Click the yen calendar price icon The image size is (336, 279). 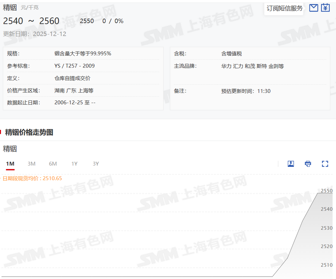pyautogui.click(x=325, y=8)
